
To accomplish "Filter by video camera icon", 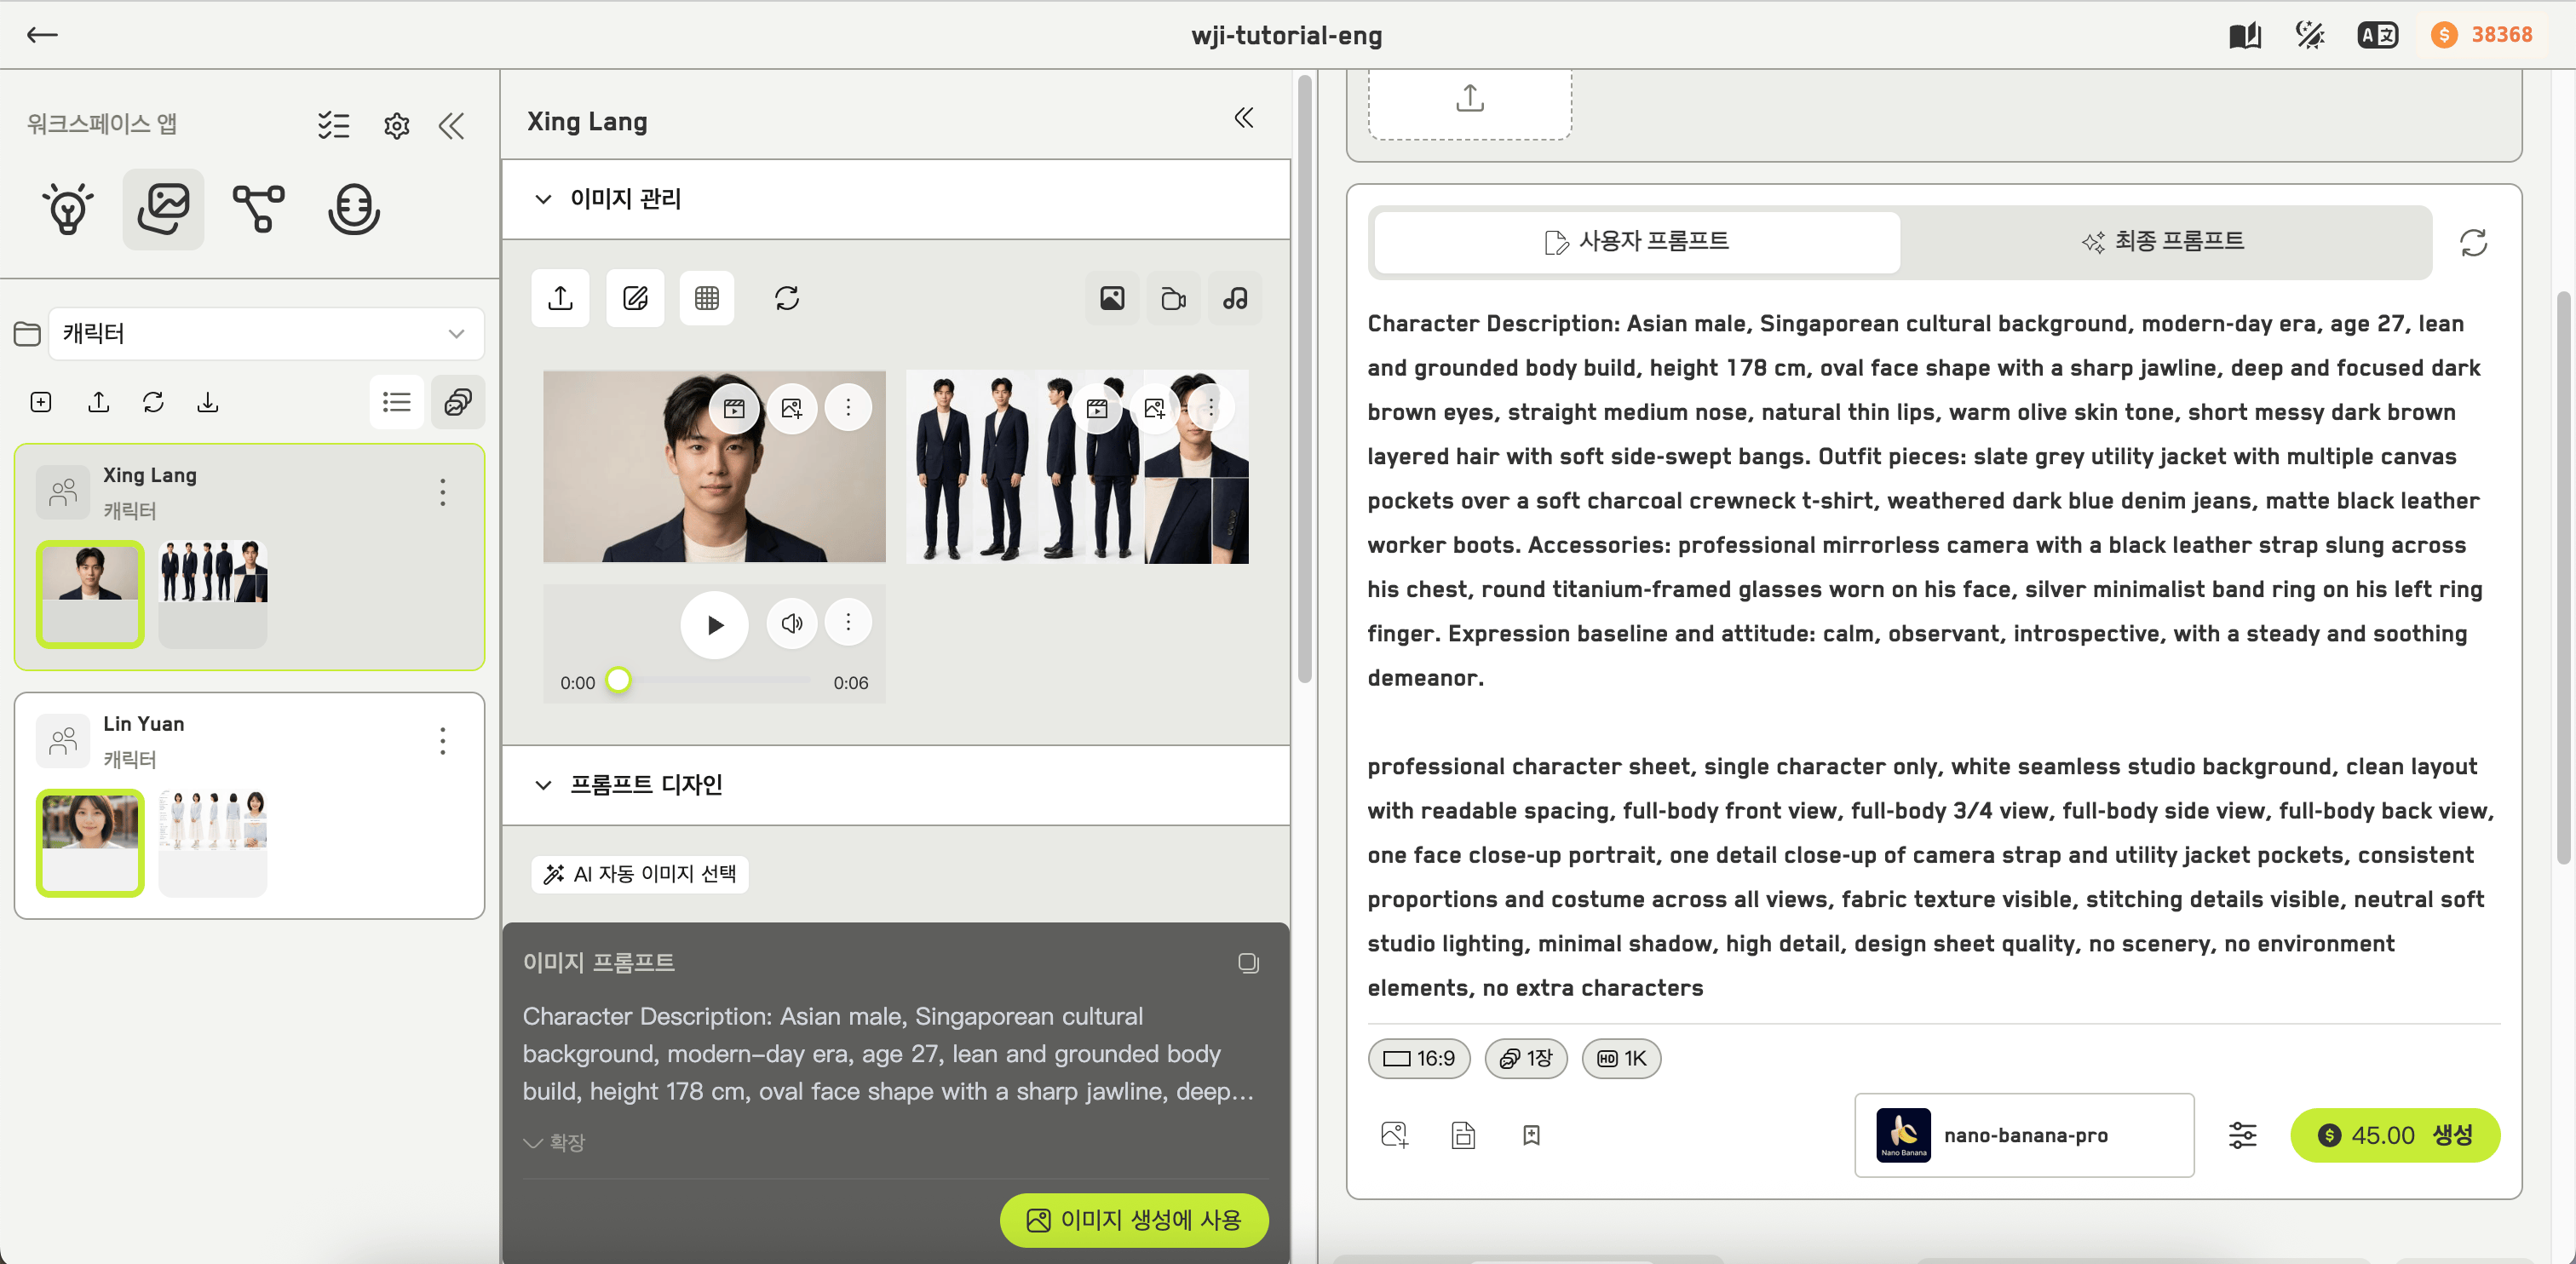I will tap(1173, 298).
